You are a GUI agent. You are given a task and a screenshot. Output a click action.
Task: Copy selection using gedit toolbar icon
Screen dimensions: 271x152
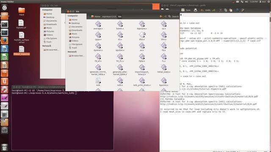click(x=226, y=10)
